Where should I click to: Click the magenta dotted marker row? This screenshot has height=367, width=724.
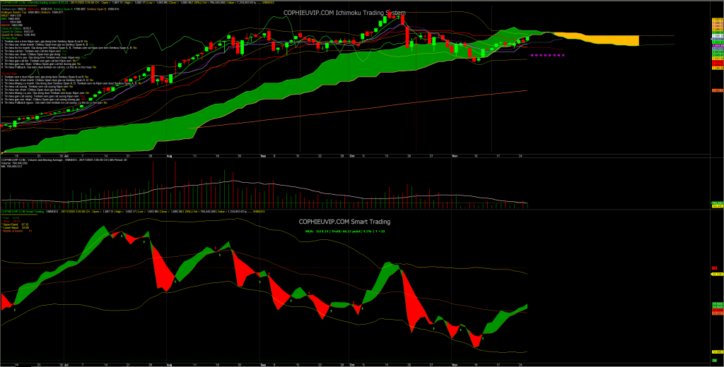point(547,54)
